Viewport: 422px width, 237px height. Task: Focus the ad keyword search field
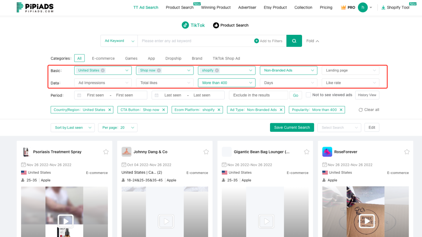(x=195, y=41)
